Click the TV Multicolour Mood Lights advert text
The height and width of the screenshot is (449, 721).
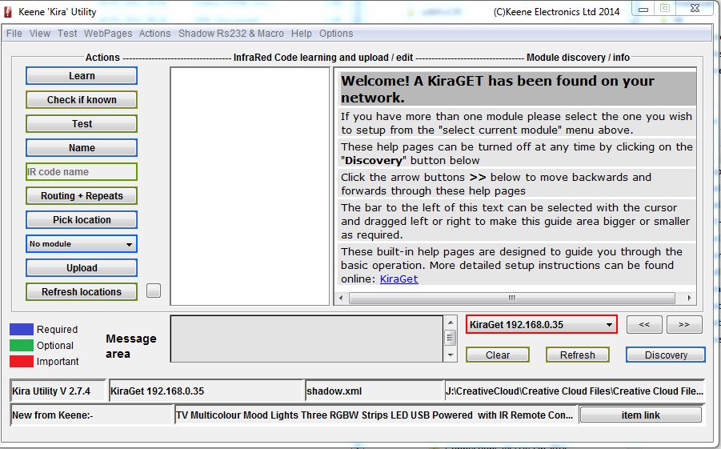pyautogui.click(x=375, y=415)
